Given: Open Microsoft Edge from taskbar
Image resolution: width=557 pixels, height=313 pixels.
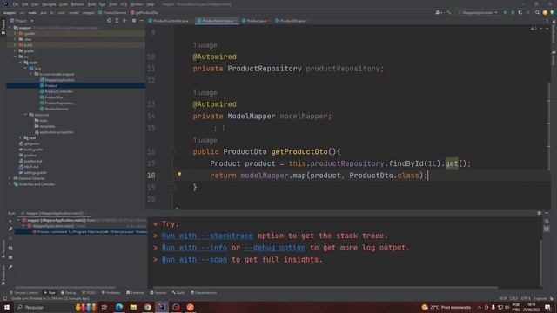Looking at the screenshot, I should (119, 307).
